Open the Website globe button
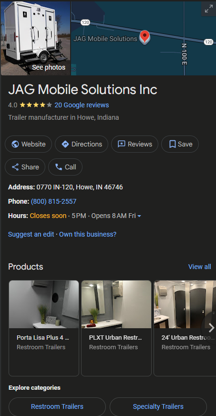This screenshot has height=416, width=216. pyautogui.click(x=28, y=144)
